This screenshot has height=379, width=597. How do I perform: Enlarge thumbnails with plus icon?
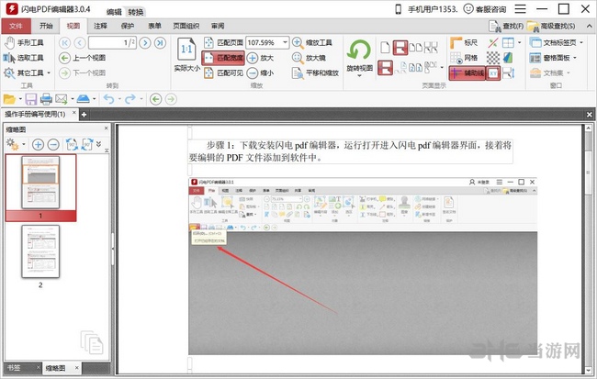tap(38, 145)
